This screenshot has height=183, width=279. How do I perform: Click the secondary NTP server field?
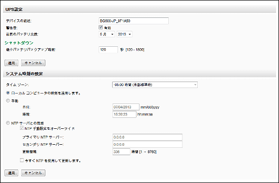[x=147, y=144]
